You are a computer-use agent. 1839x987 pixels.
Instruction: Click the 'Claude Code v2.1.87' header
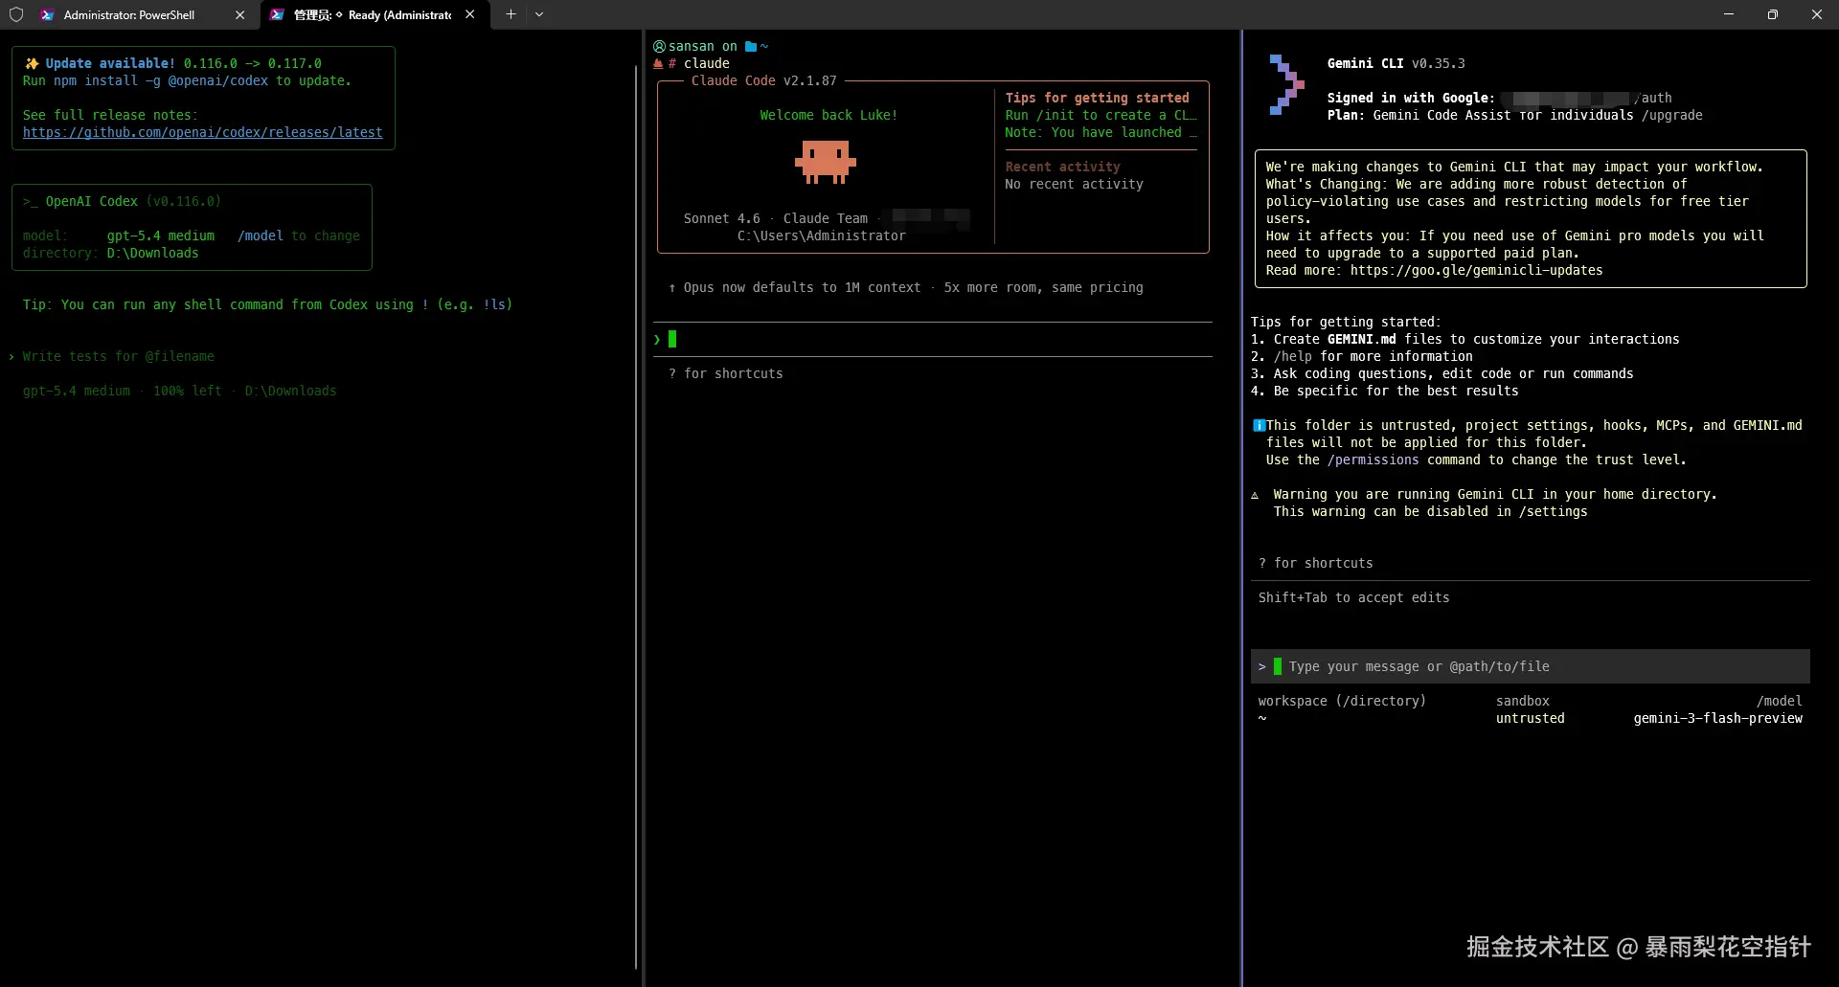(x=764, y=80)
